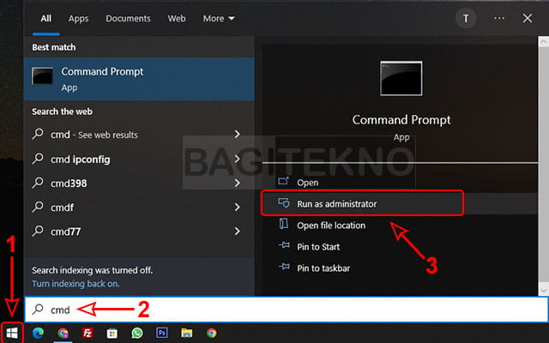Open WhatsApp from the taskbar
549x343 pixels.
click(x=137, y=333)
